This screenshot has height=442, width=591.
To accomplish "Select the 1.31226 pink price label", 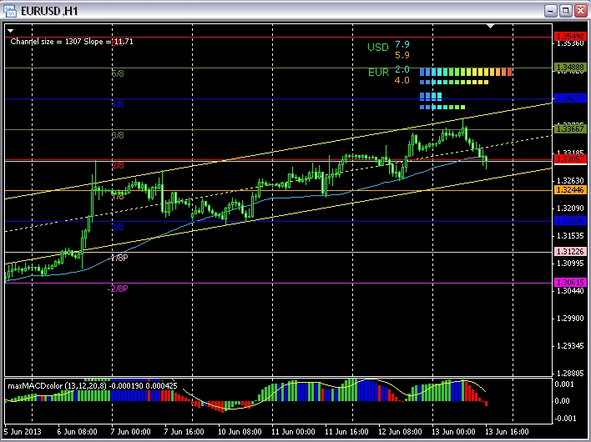I will click(x=570, y=252).
